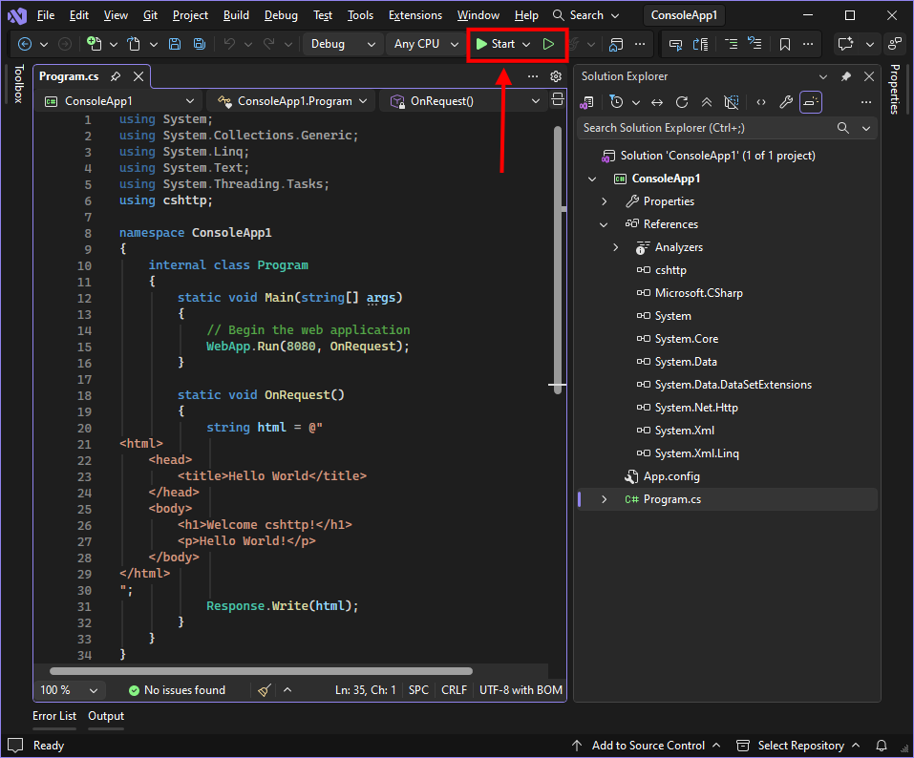914x758 pixels.
Task: Toggle auto-hide pin of Solution Explorer
Action: pyautogui.click(x=846, y=76)
